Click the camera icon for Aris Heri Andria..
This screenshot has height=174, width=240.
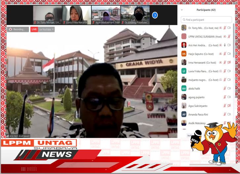(x=229, y=45)
